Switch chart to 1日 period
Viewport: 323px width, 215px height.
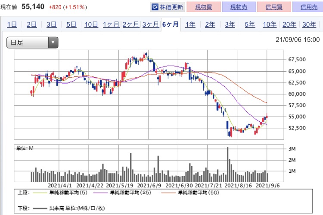[12, 25]
